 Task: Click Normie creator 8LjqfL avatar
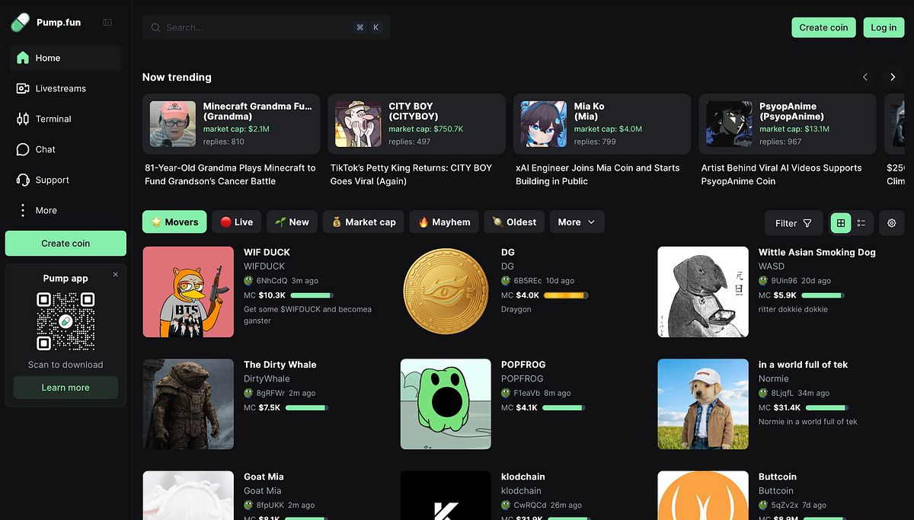click(x=763, y=394)
